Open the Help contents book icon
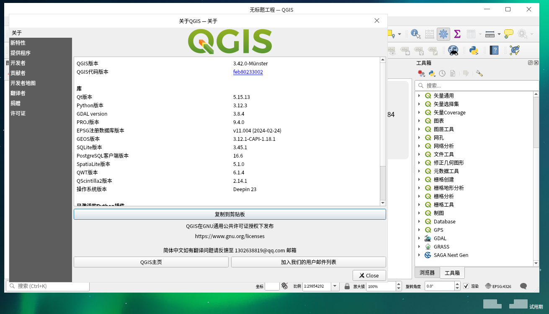Image resolution: width=549 pixels, height=314 pixels. pyautogui.click(x=495, y=51)
